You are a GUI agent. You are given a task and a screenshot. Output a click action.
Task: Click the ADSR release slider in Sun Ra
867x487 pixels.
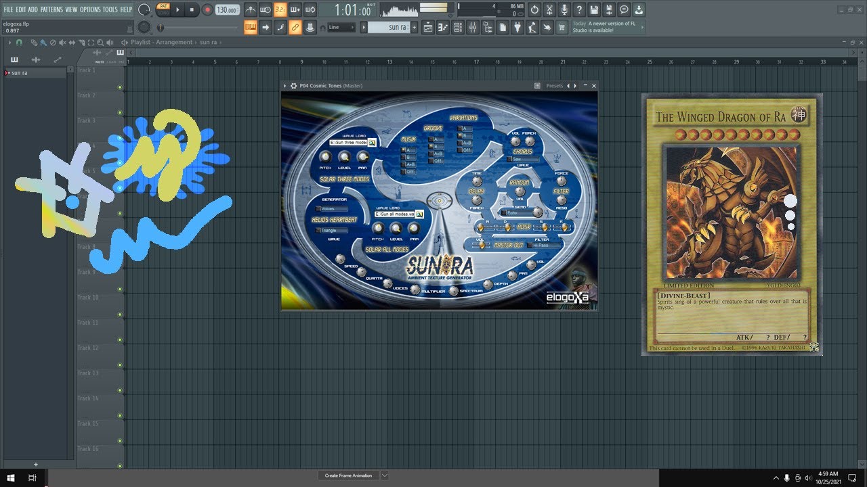[562, 227]
